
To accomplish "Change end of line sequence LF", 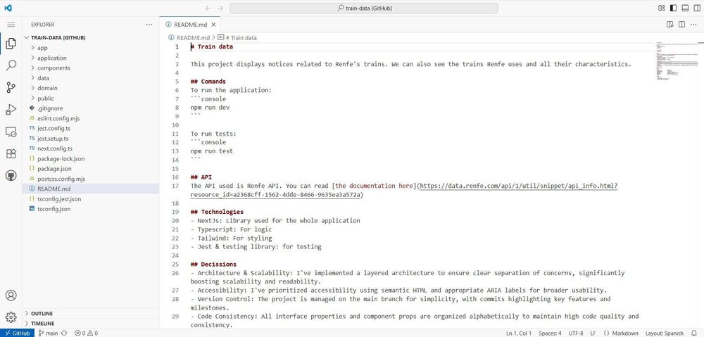I will [593, 333].
